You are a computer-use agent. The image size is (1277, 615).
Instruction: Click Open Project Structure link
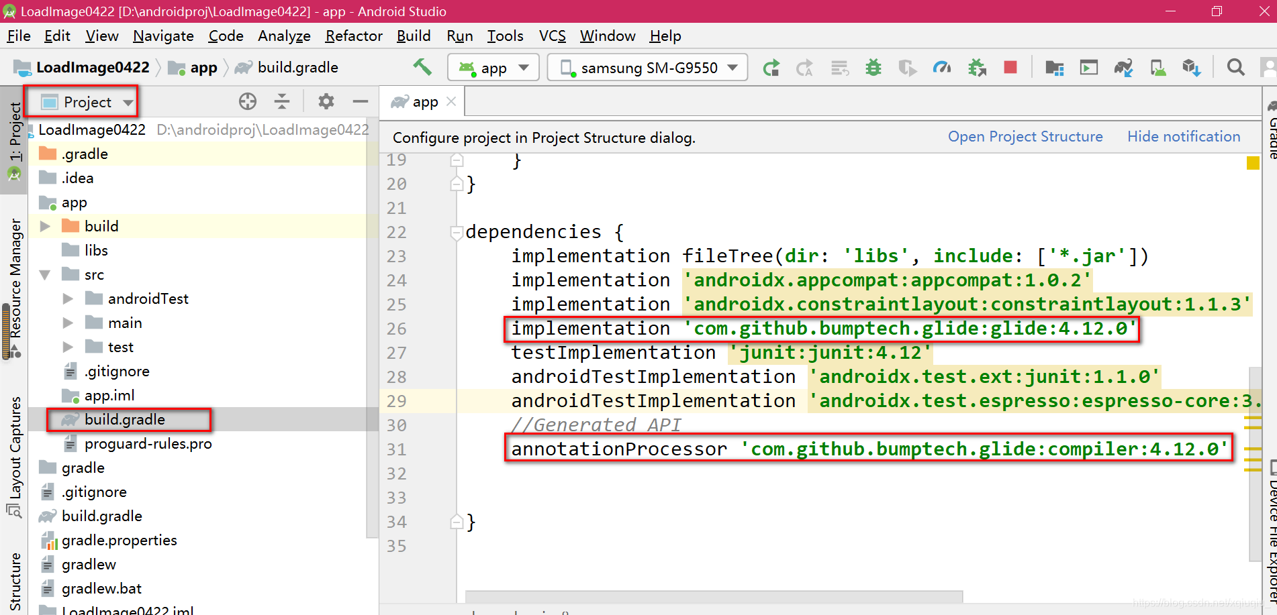(1025, 136)
